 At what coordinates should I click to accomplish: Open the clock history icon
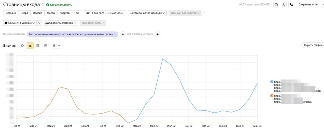click(x=276, y=5)
